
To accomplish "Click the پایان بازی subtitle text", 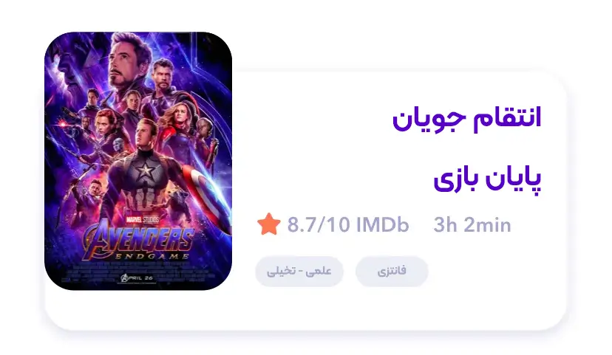I will [488, 179].
